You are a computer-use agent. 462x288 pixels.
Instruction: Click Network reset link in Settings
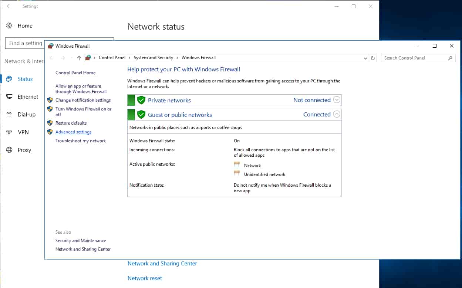click(145, 278)
